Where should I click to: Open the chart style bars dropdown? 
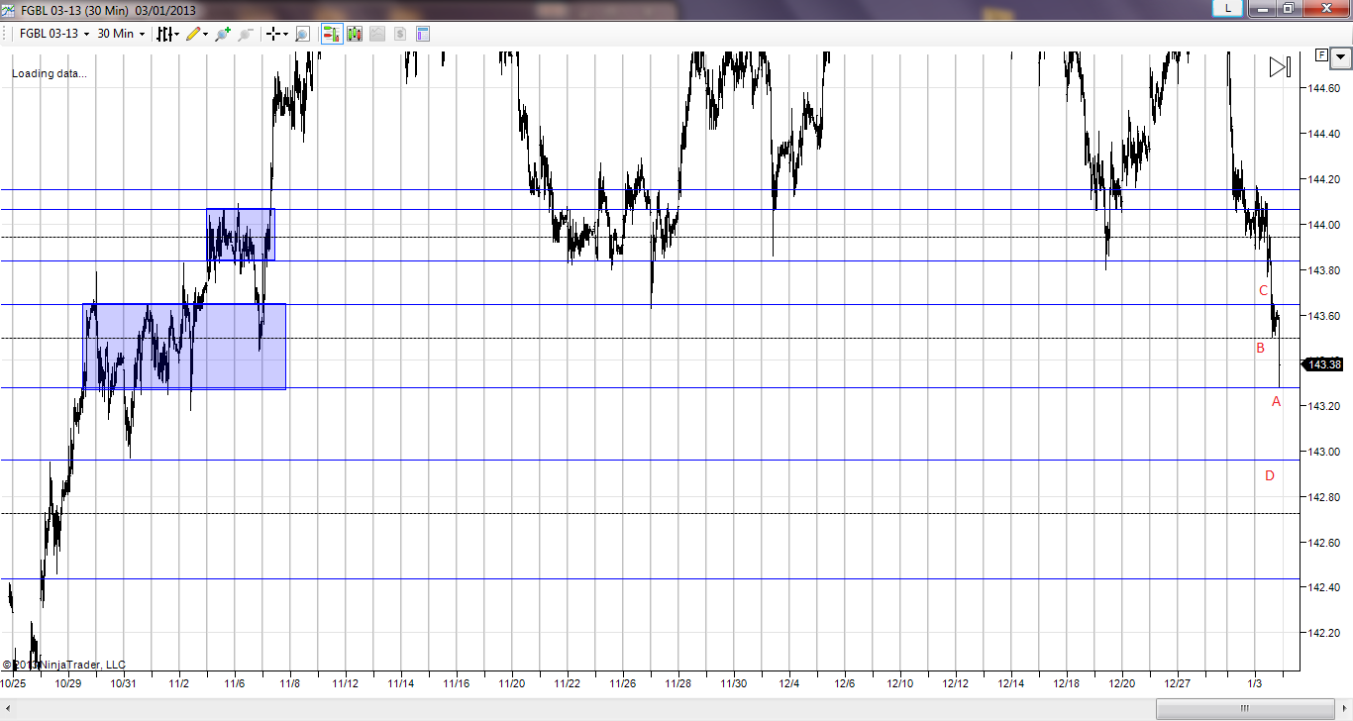[x=167, y=34]
